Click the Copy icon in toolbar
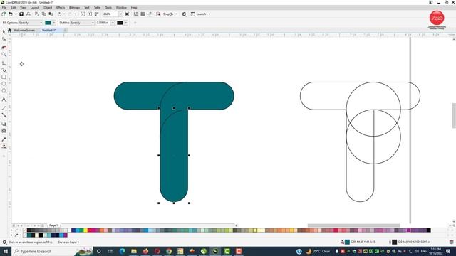Screen dimensions: 456x256 point(44,14)
